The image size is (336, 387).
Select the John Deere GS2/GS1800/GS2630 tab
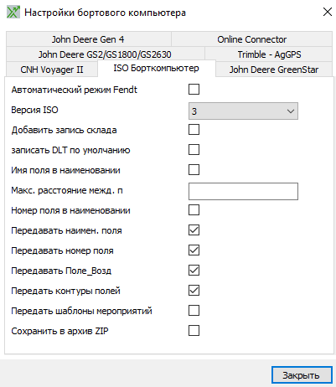105,54
